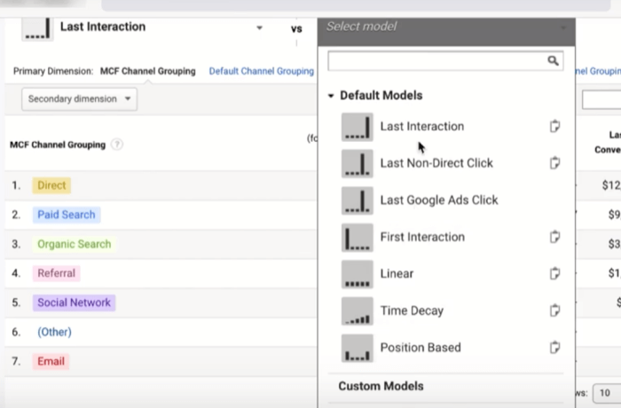Screen dimensions: 621x408
Task: Click the Time Decay model icon
Action: 357,311
